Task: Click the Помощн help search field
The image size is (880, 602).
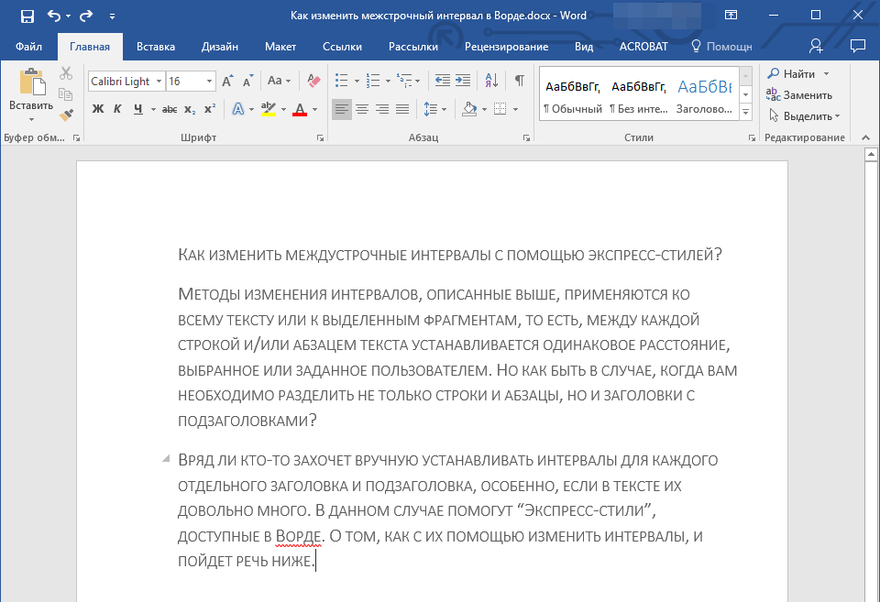Action: coord(729,46)
